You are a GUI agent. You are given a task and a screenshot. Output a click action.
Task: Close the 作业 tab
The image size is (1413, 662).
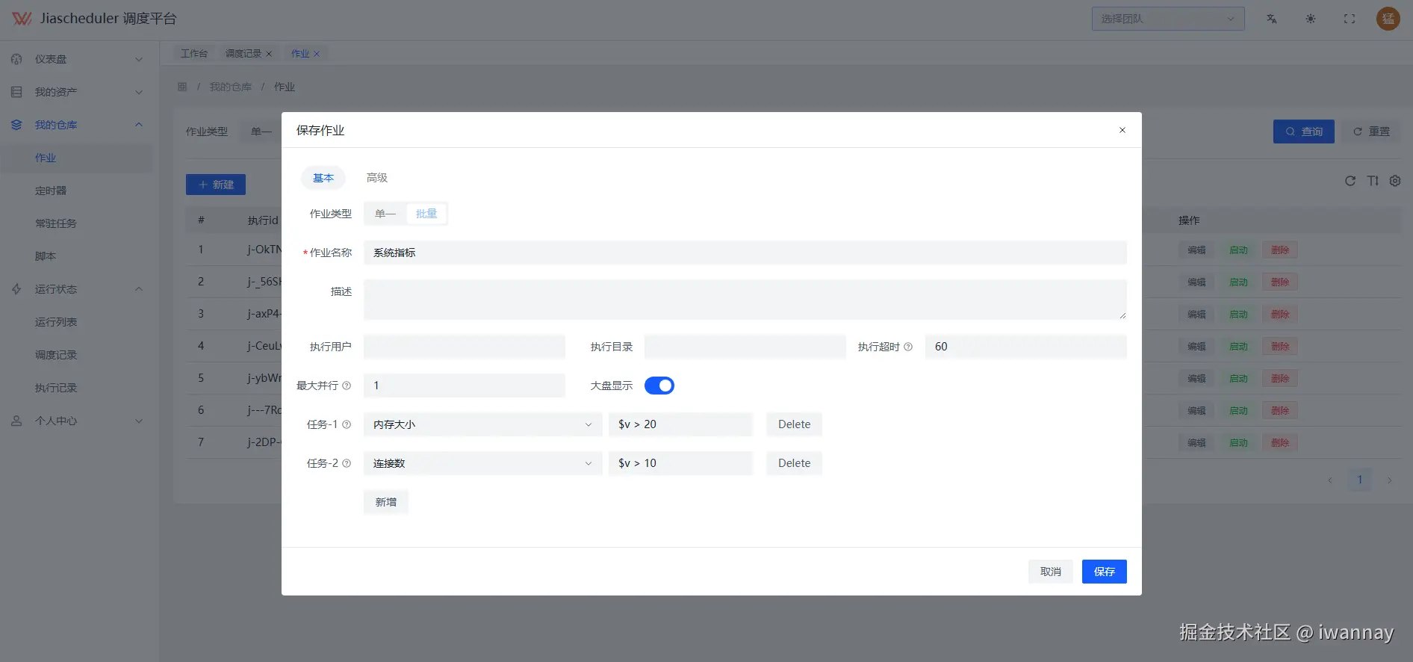(x=317, y=54)
